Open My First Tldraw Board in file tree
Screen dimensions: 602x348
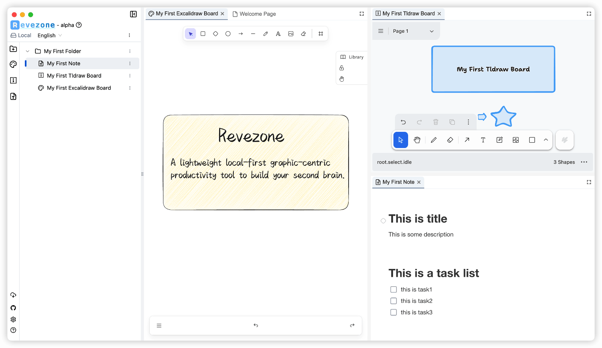click(x=74, y=76)
